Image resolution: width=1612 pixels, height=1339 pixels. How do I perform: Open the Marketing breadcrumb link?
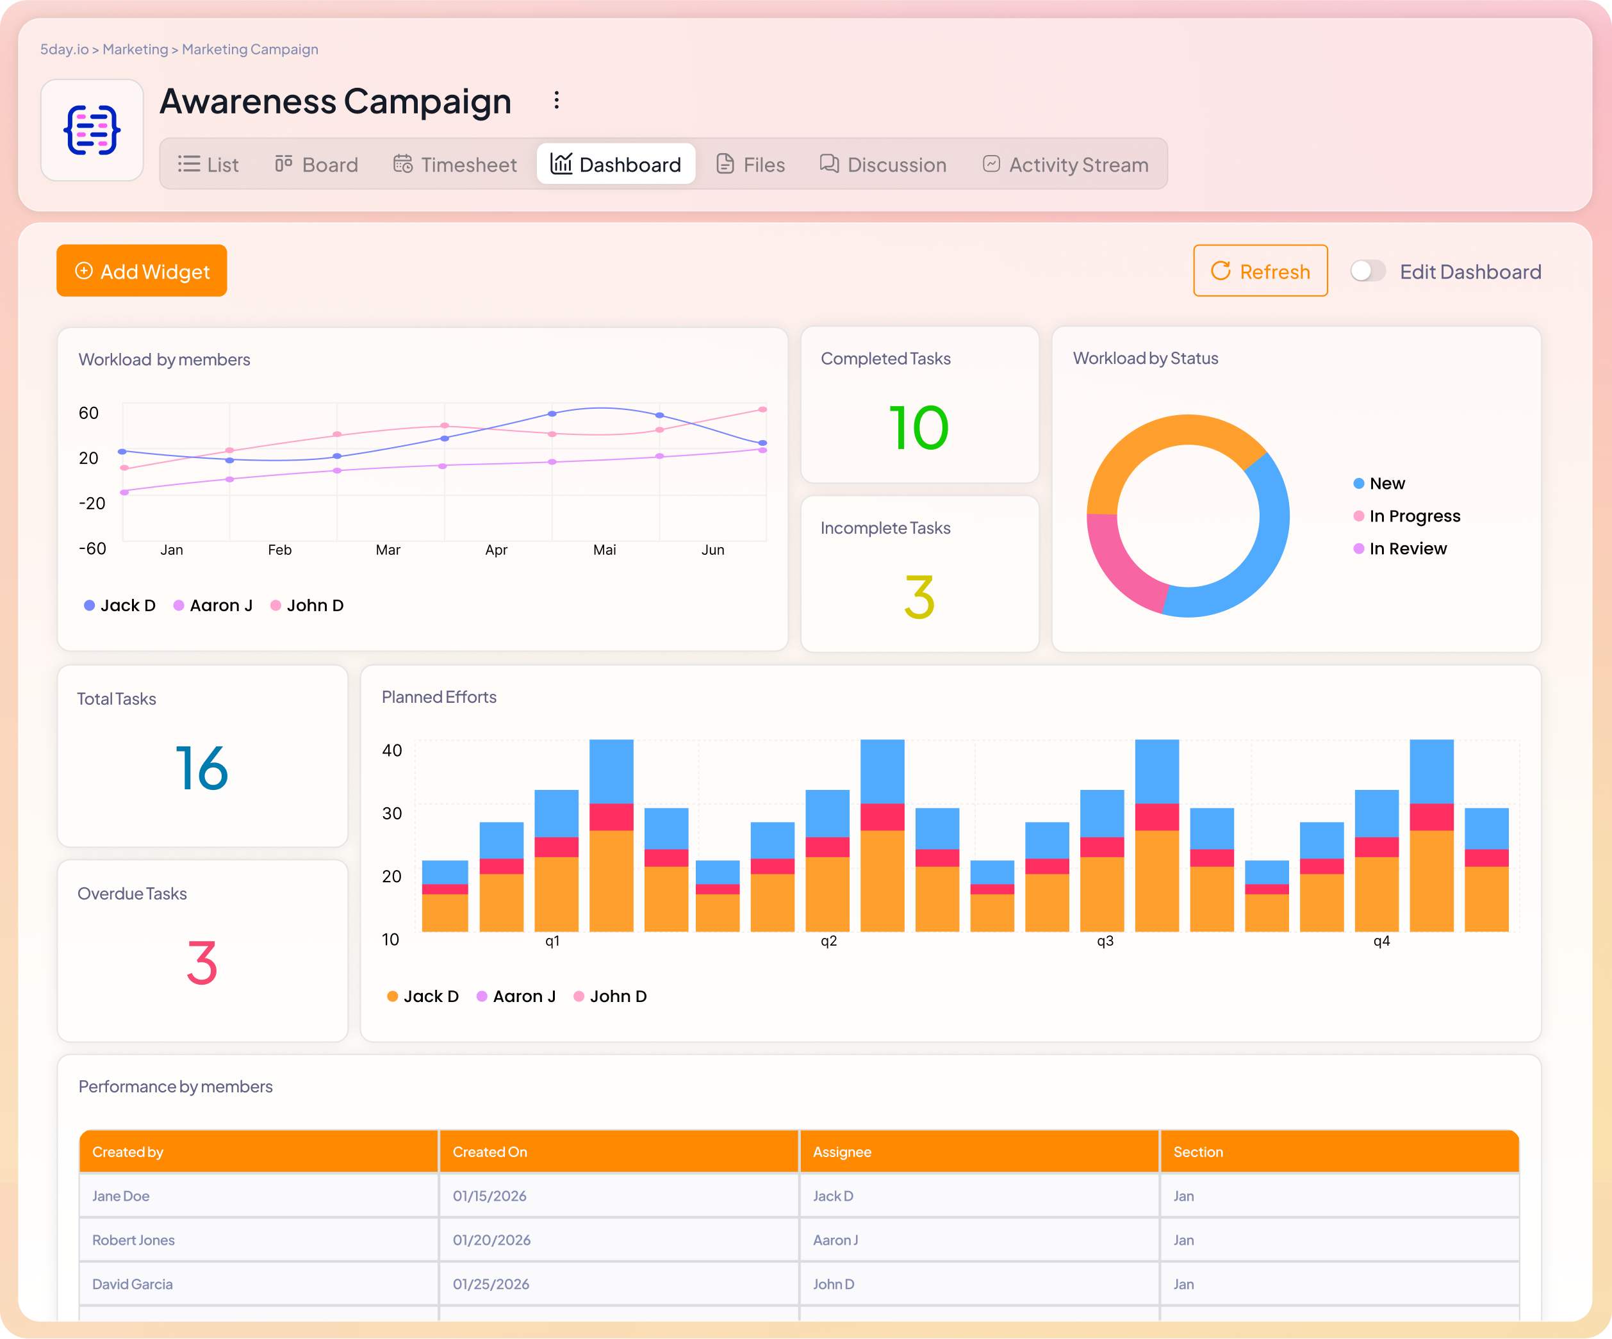(x=135, y=49)
